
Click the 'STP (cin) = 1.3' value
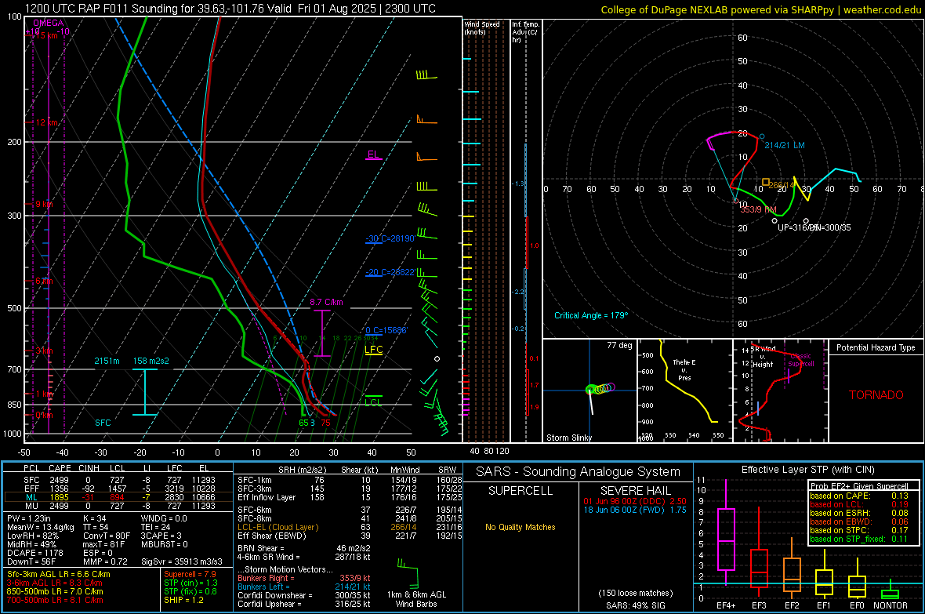click(190, 583)
